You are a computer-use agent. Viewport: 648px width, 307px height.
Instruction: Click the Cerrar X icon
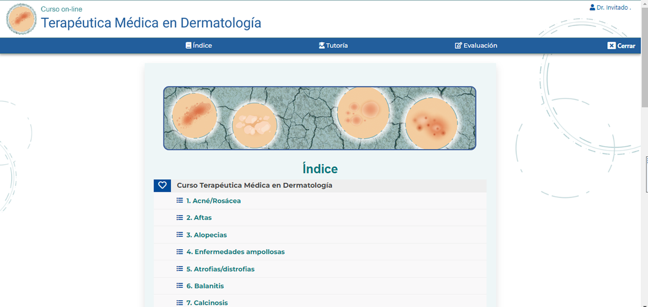(x=612, y=46)
